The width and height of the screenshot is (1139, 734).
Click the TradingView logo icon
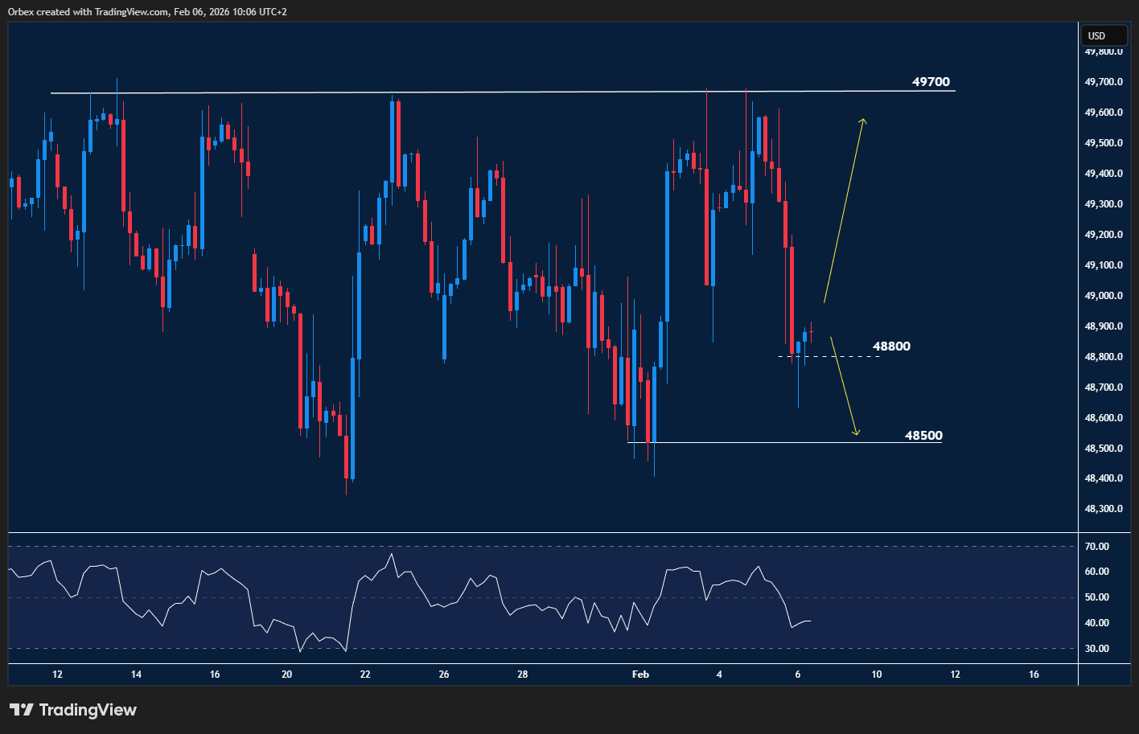pos(22,710)
